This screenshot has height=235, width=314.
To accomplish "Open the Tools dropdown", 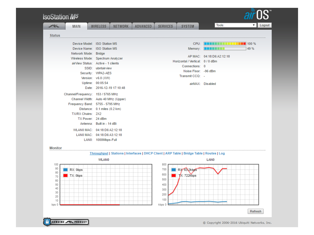I will click(x=235, y=25).
